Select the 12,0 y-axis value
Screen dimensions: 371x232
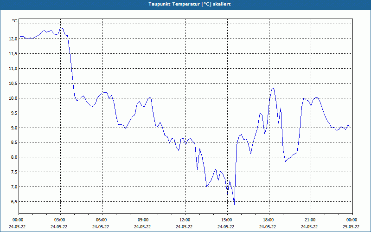[13, 39]
